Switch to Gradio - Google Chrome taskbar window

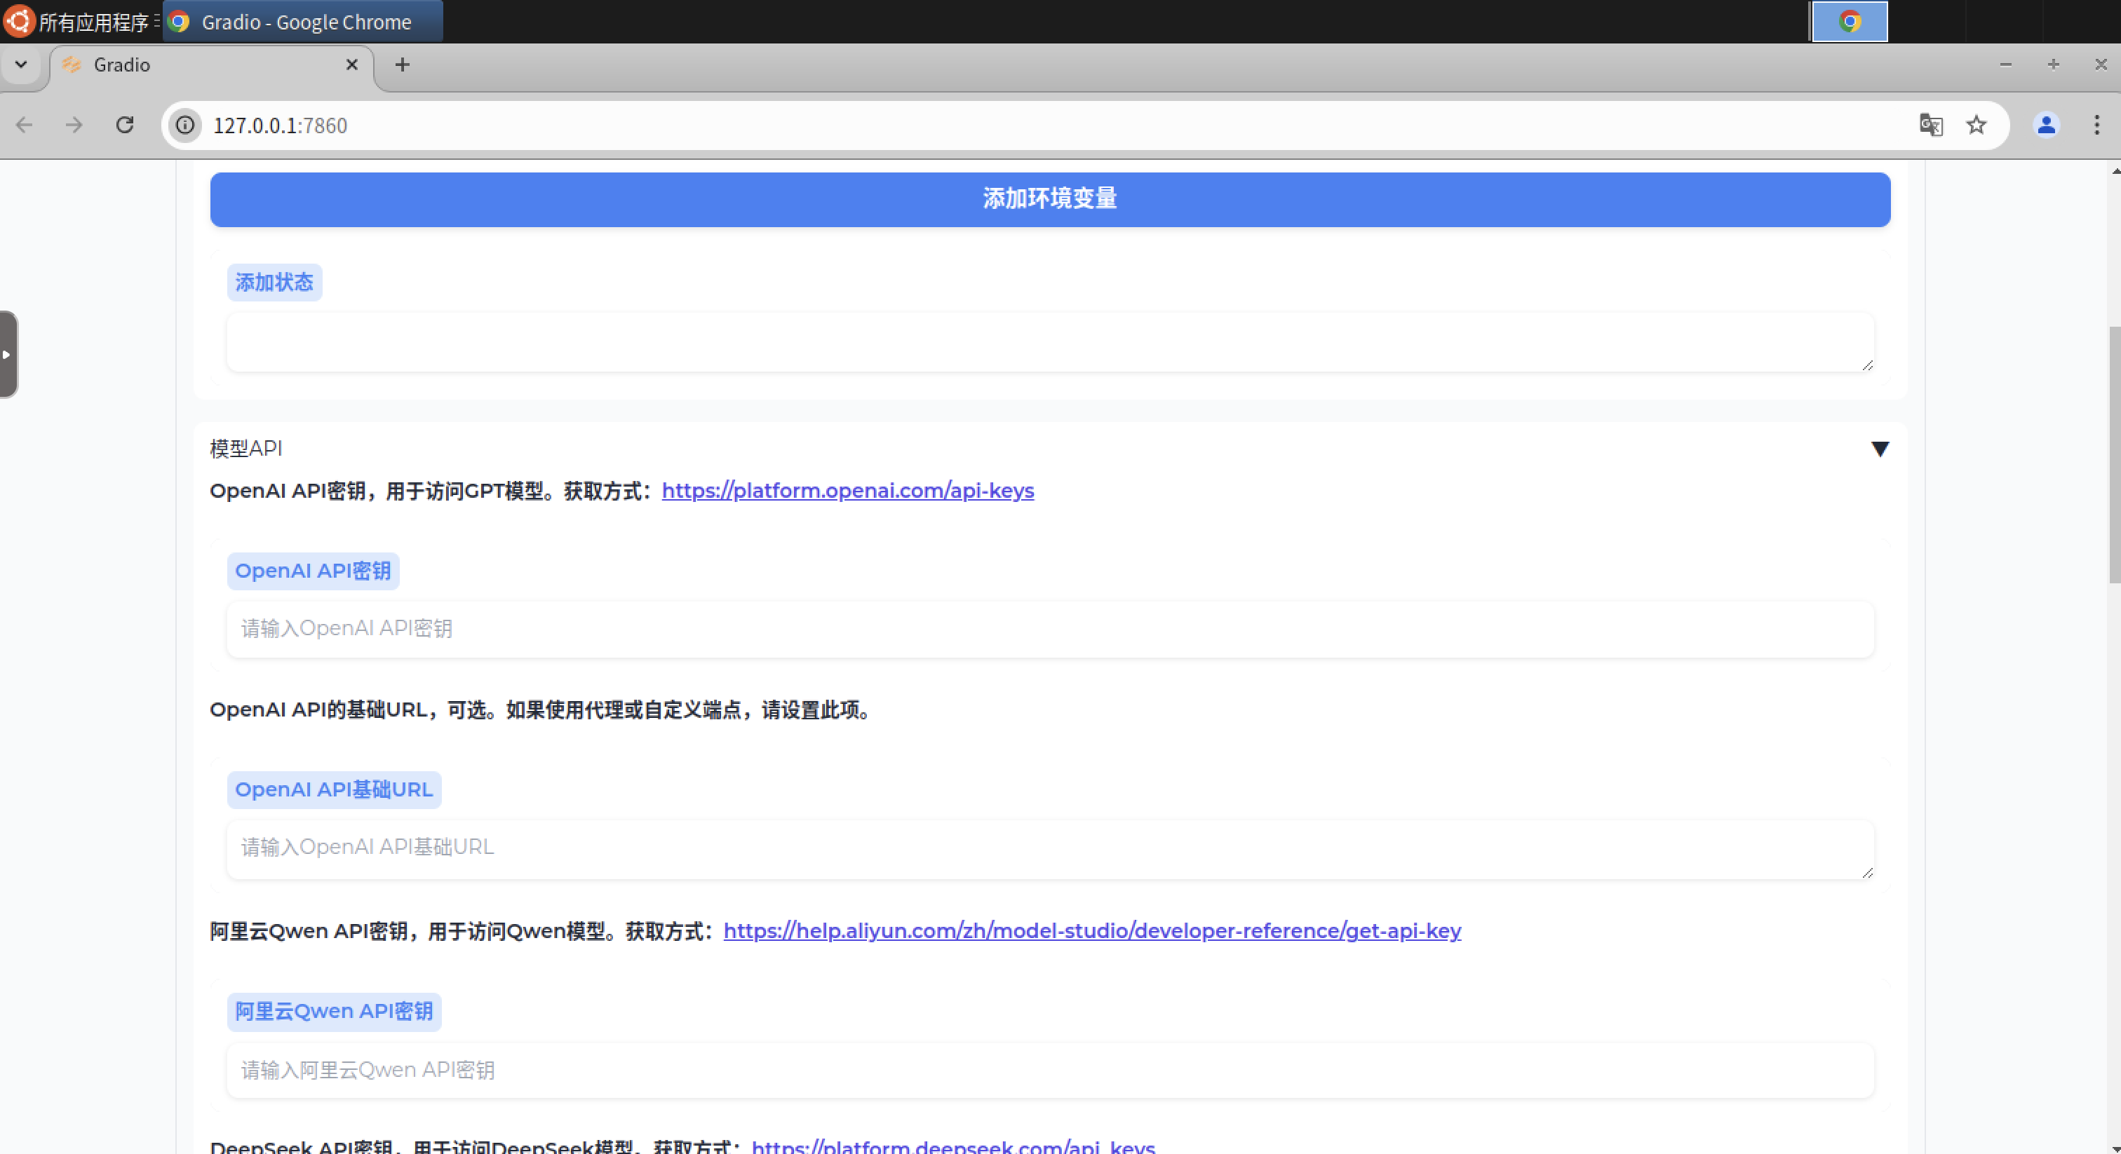point(303,22)
